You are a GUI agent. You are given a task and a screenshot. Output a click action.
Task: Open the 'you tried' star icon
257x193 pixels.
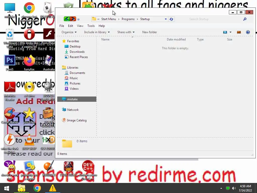tap(29, 113)
